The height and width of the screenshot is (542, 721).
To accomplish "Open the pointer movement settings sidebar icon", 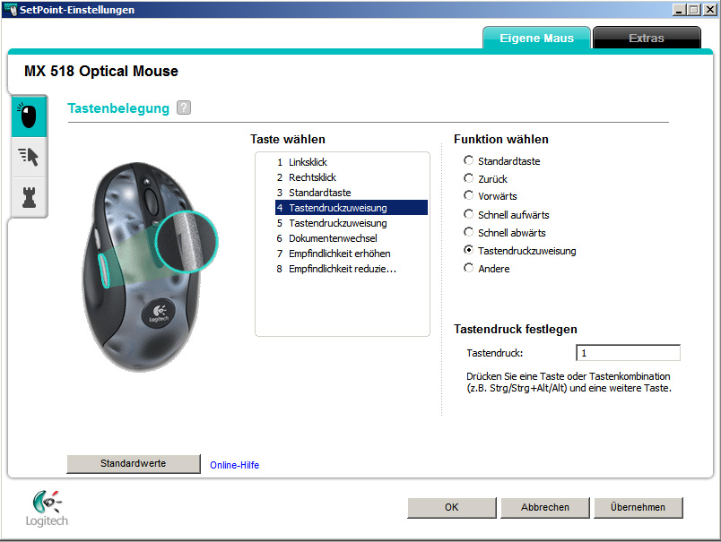I will [x=29, y=157].
